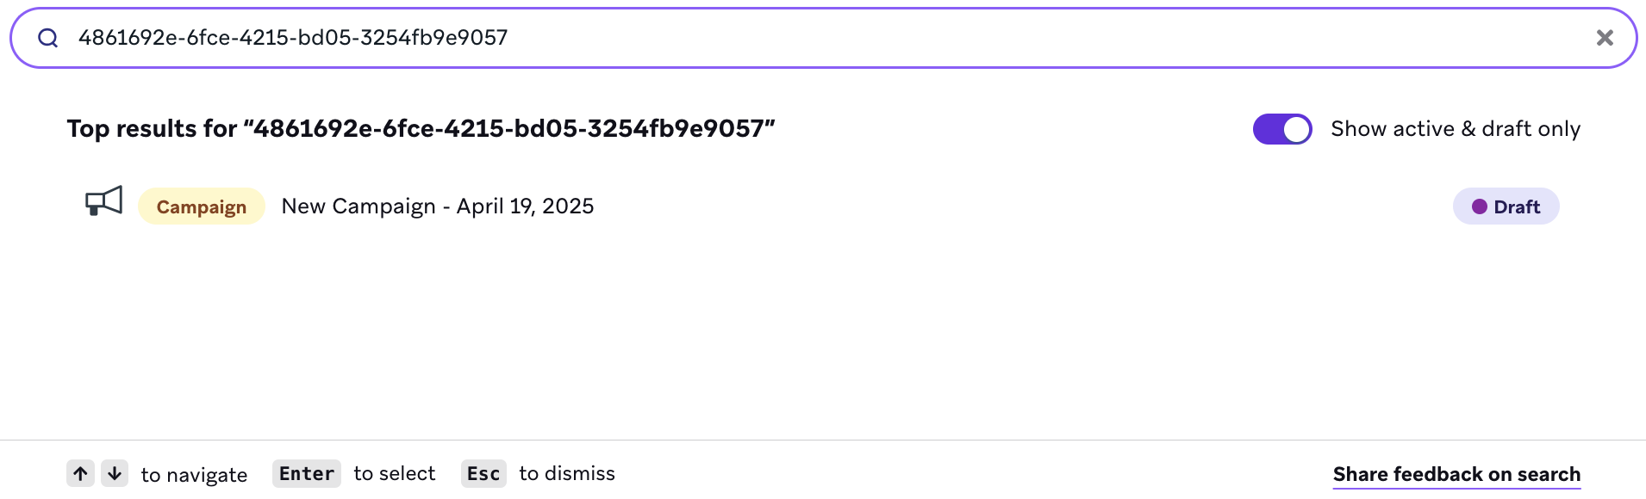Click the purple Draft status dot

(1480, 206)
